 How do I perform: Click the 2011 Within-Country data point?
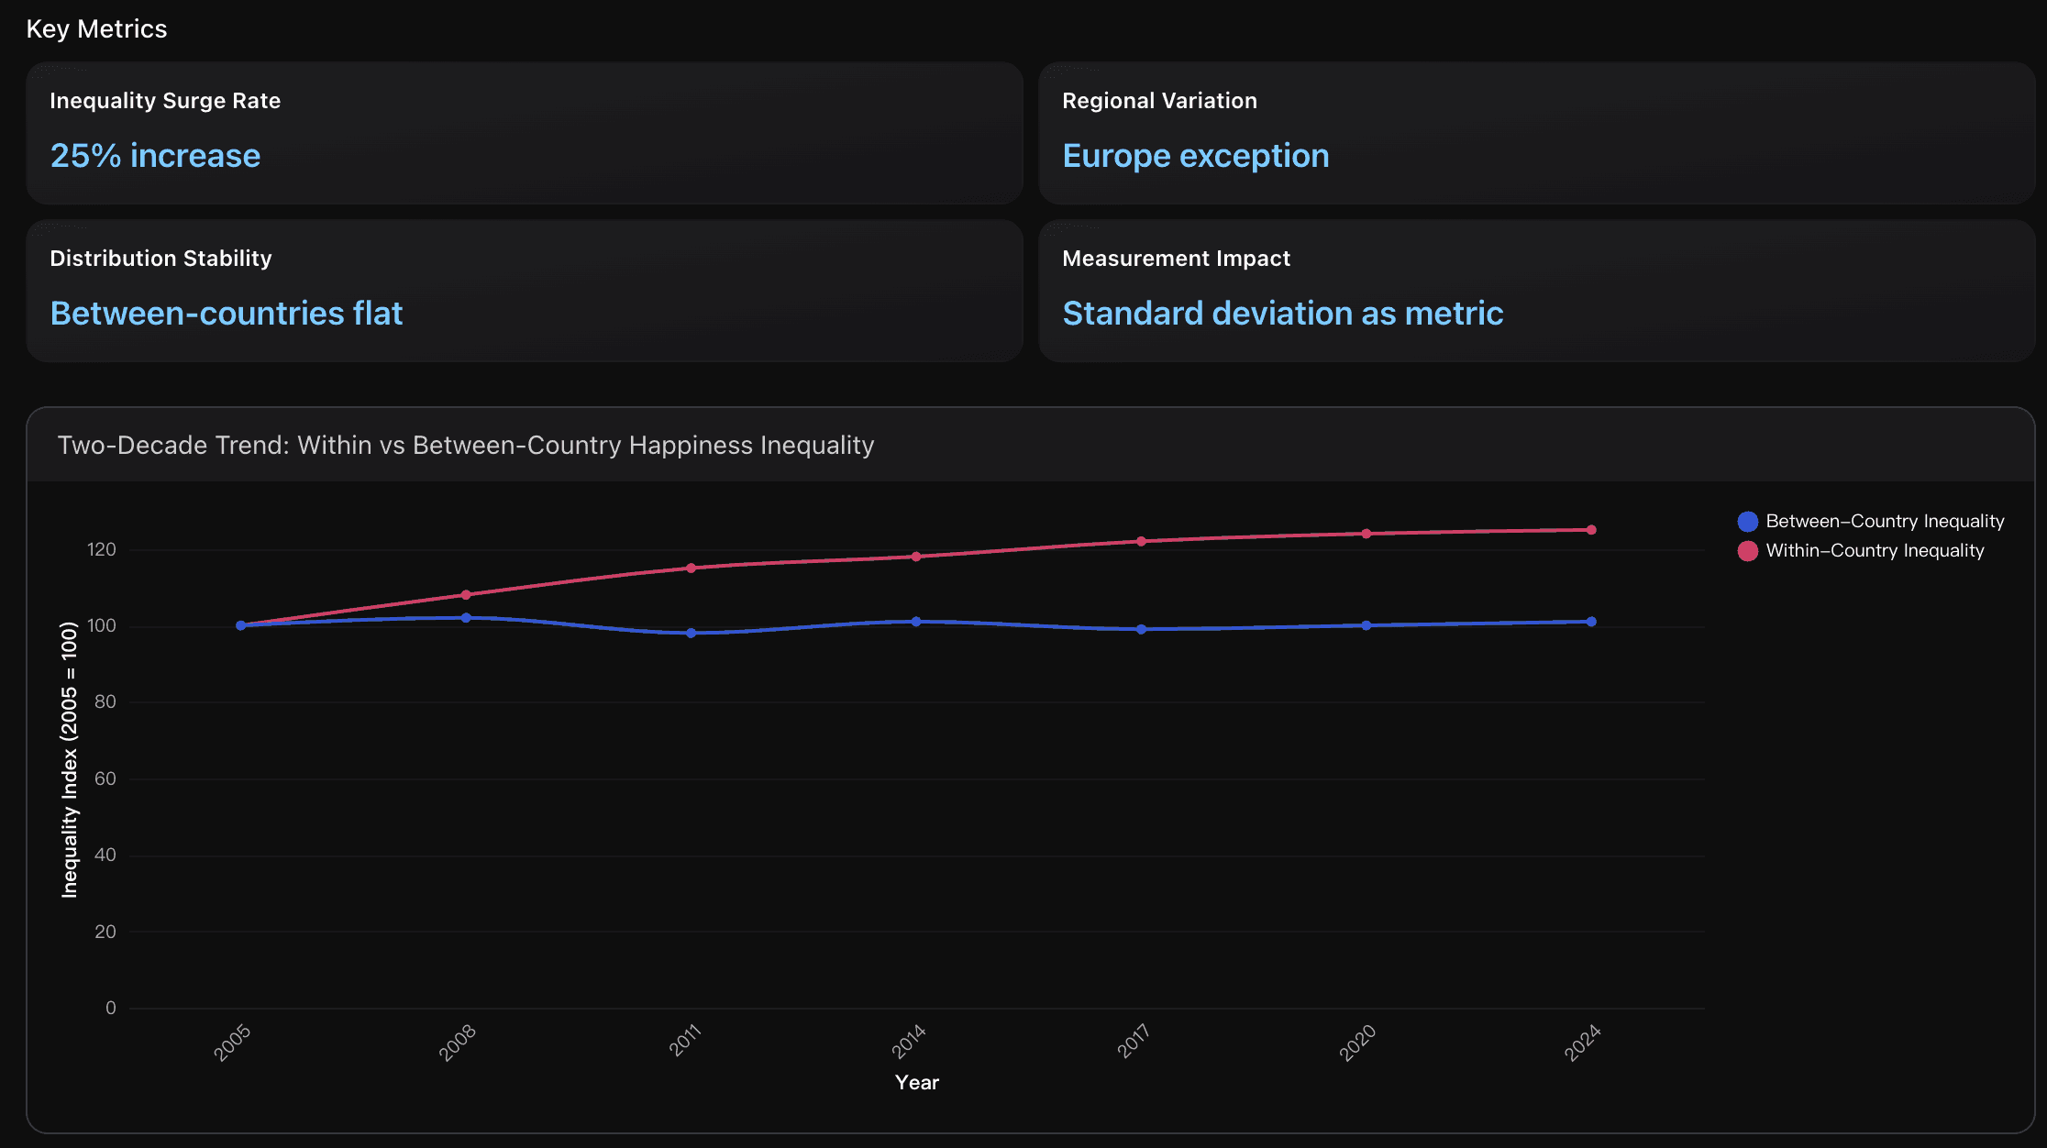click(691, 568)
